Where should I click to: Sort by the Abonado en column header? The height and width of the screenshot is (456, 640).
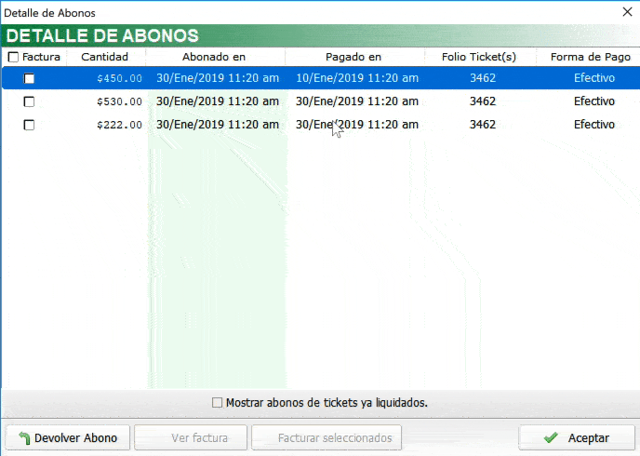point(214,57)
